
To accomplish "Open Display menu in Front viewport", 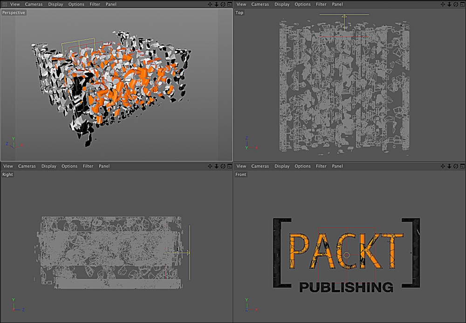I will click(x=282, y=166).
